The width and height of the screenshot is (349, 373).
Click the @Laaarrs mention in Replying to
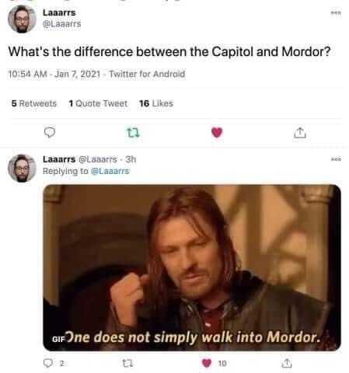pos(110,171)
